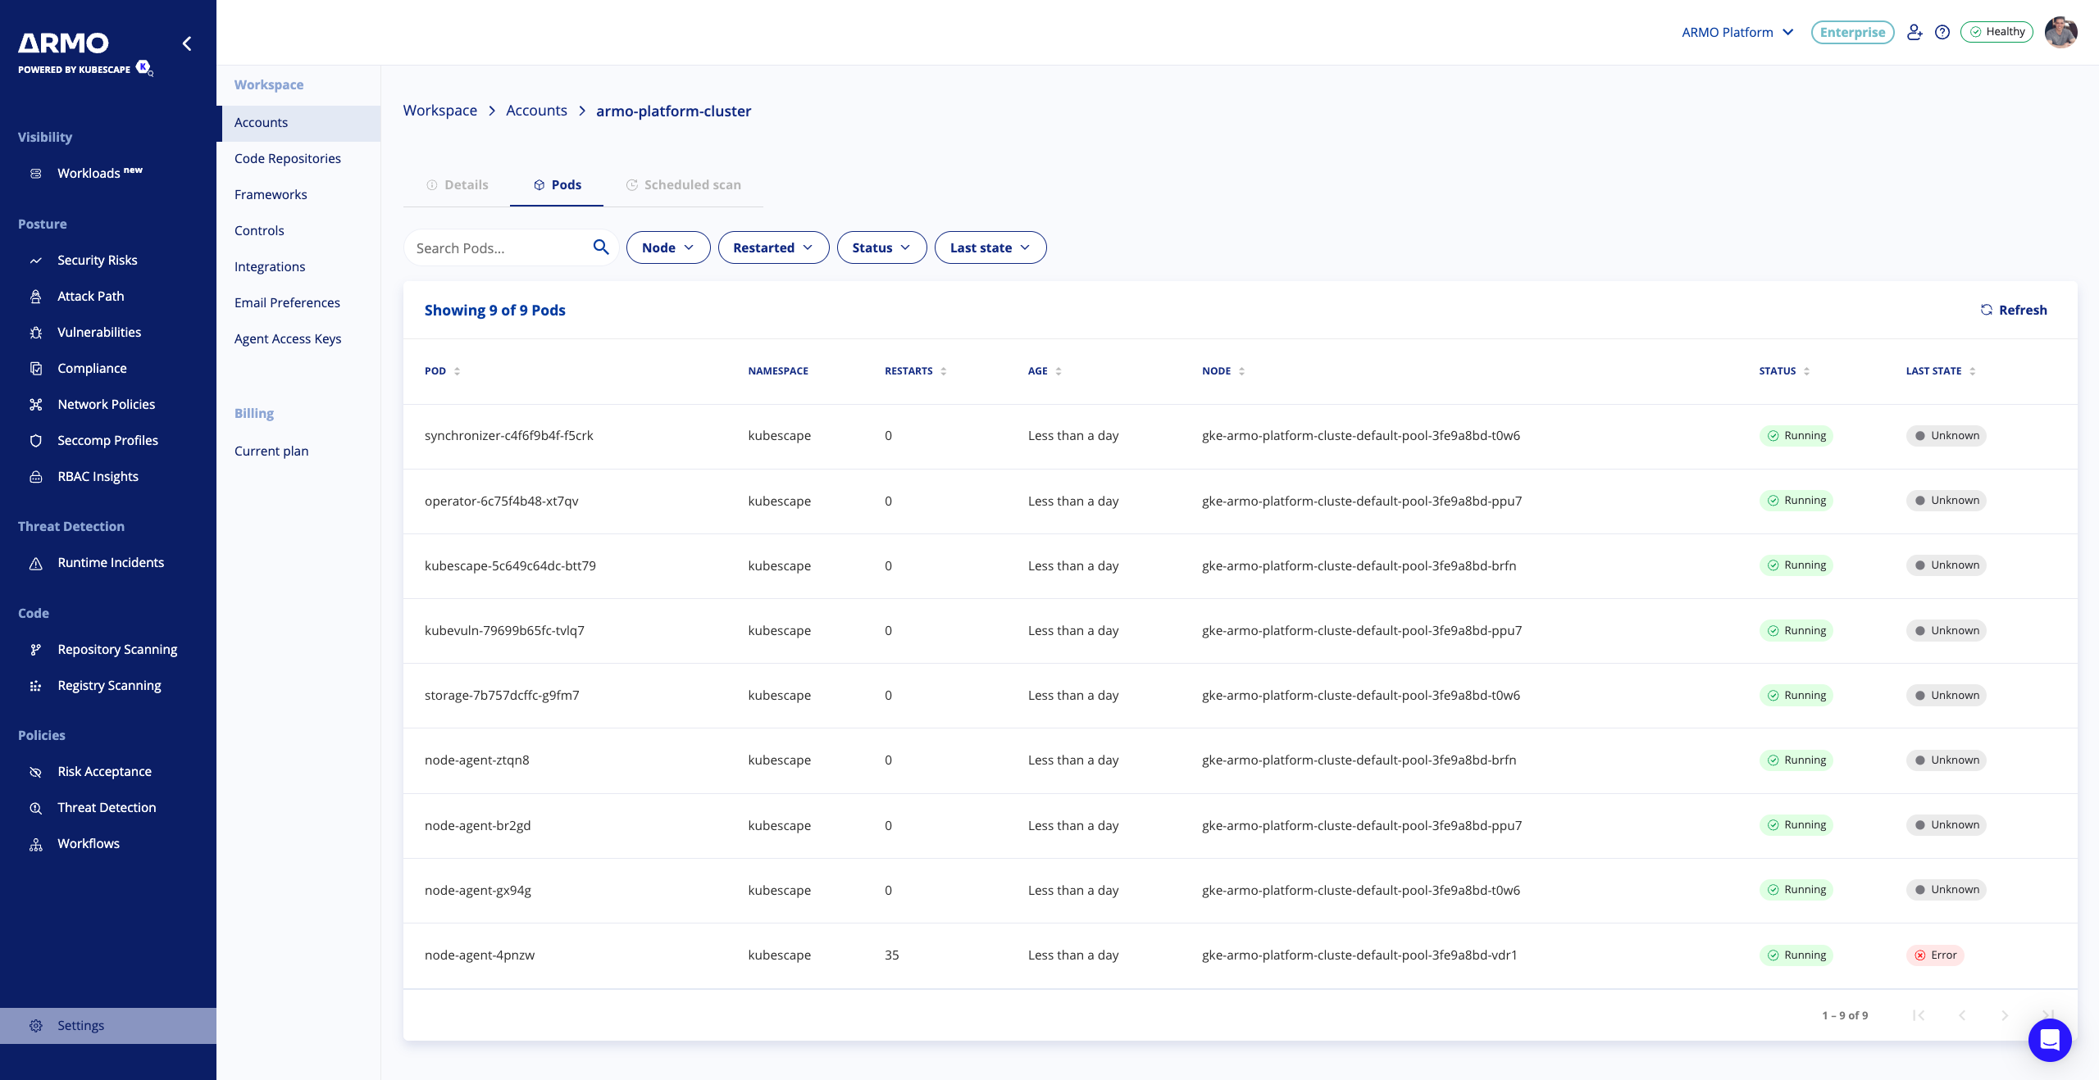
Task: Open the help question-mark icon
Action: pyautogui.click(x=1942, y=32)
